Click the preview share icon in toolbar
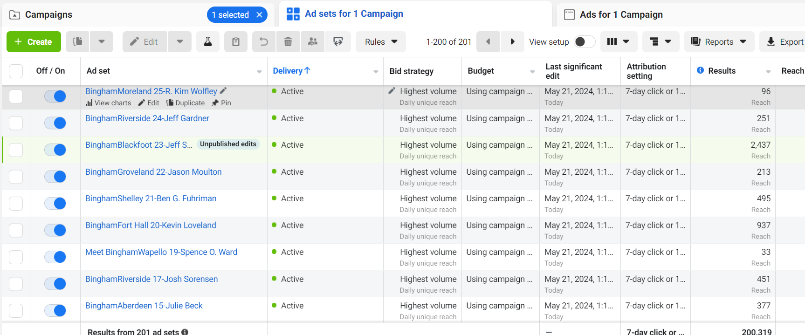This screenshot has height=335, width=805. point(338,42)
